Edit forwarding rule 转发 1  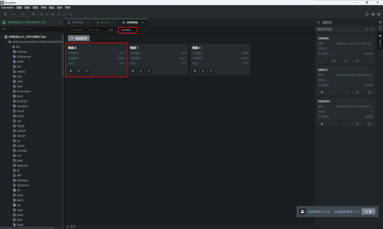[x=141, y=71]
